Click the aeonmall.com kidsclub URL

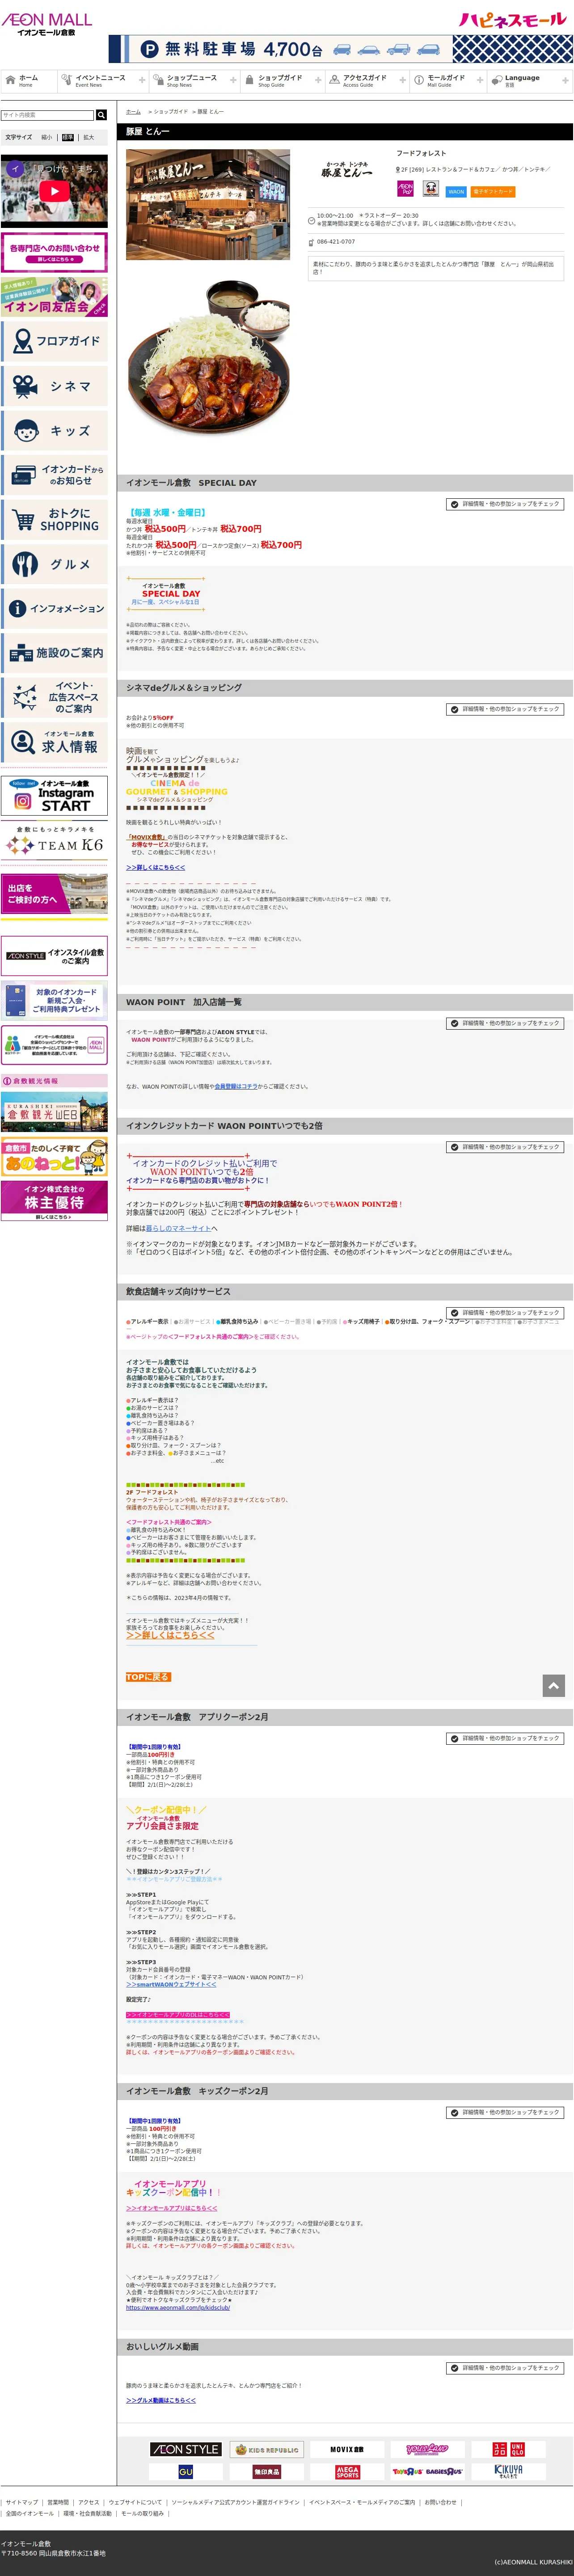coord(178,2307)
